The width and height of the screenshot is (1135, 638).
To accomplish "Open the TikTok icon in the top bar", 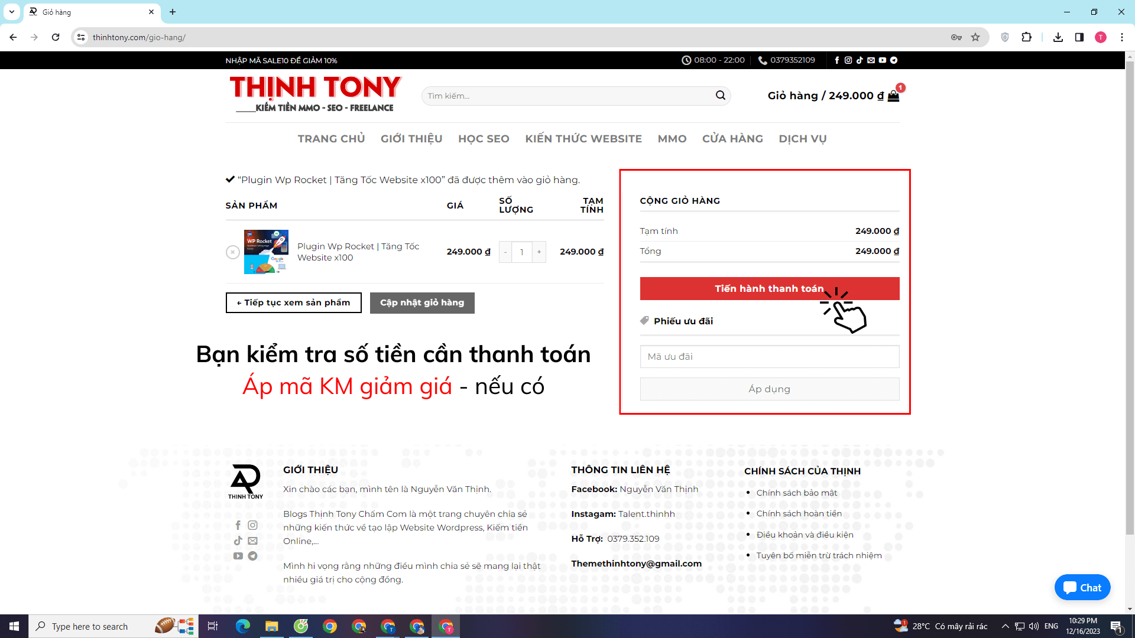I will point(860,60).
